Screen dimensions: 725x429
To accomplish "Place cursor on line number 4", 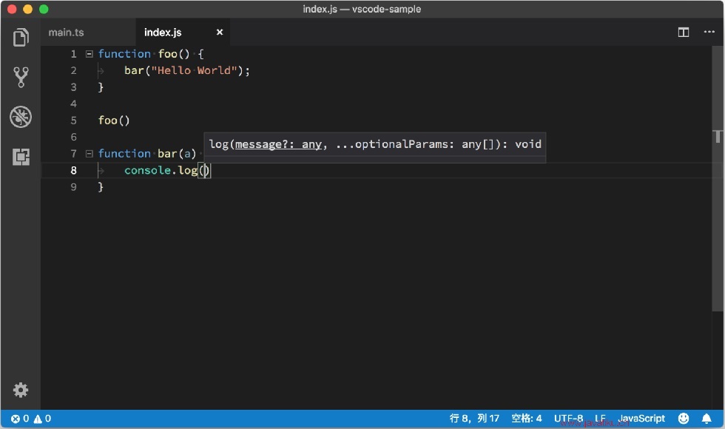I will pos(73,104).
